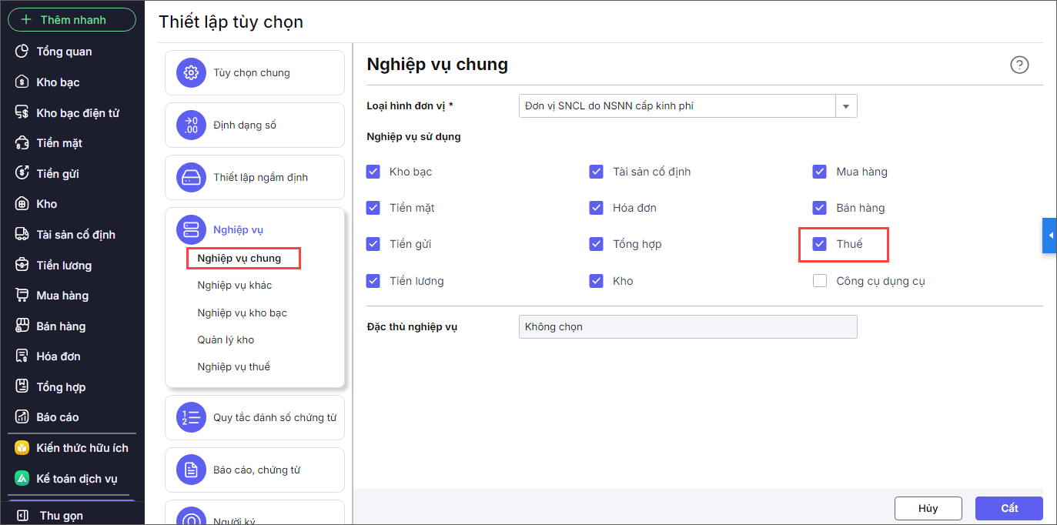
Task: Click the Nghiệp vụ circle icon
Action: pyautogui.click(x=191, y=229)
